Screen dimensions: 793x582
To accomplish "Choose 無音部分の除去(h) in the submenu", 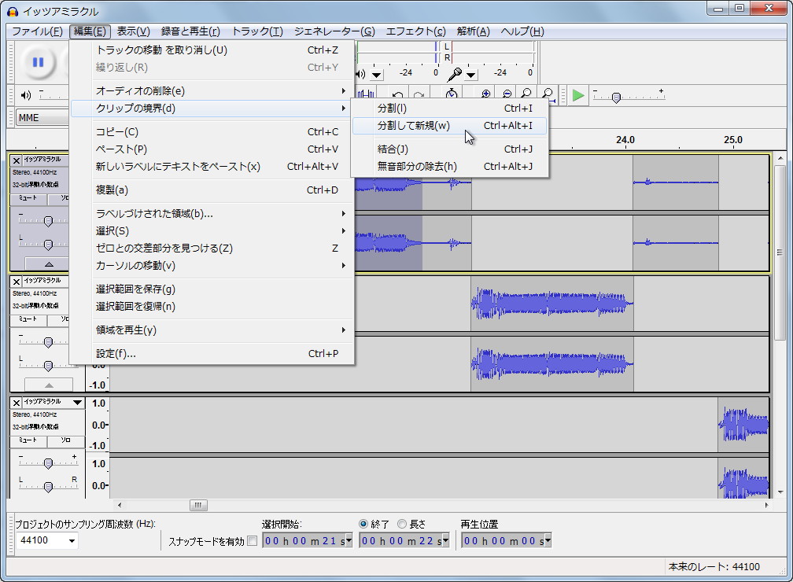I will pos(449,167).
